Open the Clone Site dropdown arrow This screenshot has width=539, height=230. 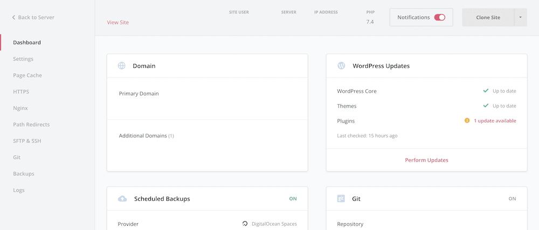(x=521, y=18)
